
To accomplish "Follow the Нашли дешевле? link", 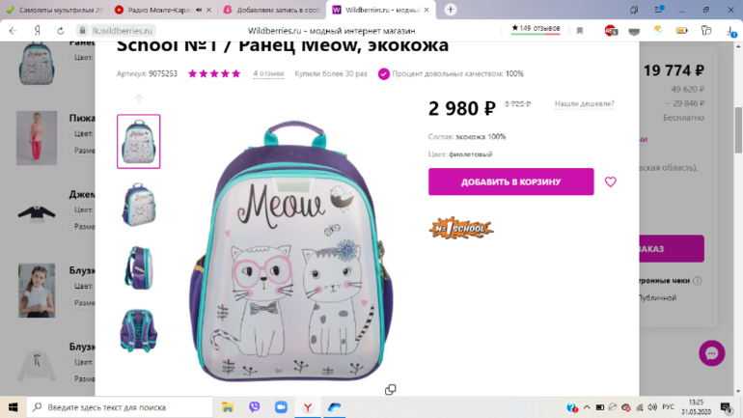I will point(584,103).
